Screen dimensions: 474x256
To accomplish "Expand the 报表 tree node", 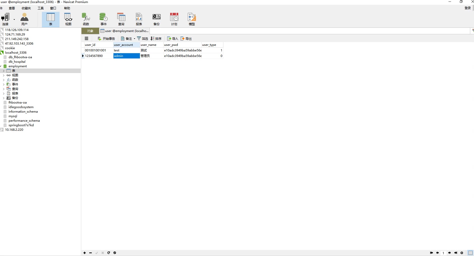I will 4,93.
